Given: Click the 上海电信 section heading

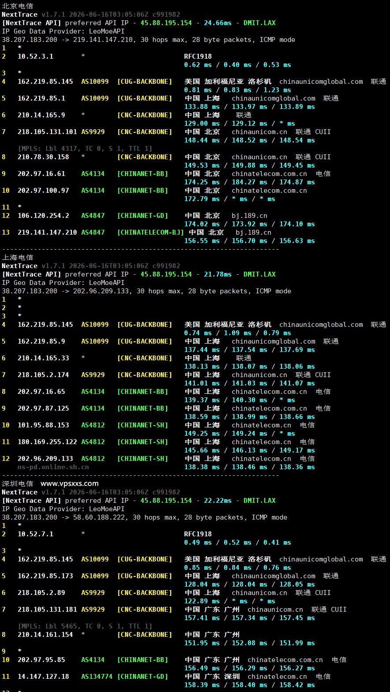Looking at the screenshot, I should [x=18, y=258].
